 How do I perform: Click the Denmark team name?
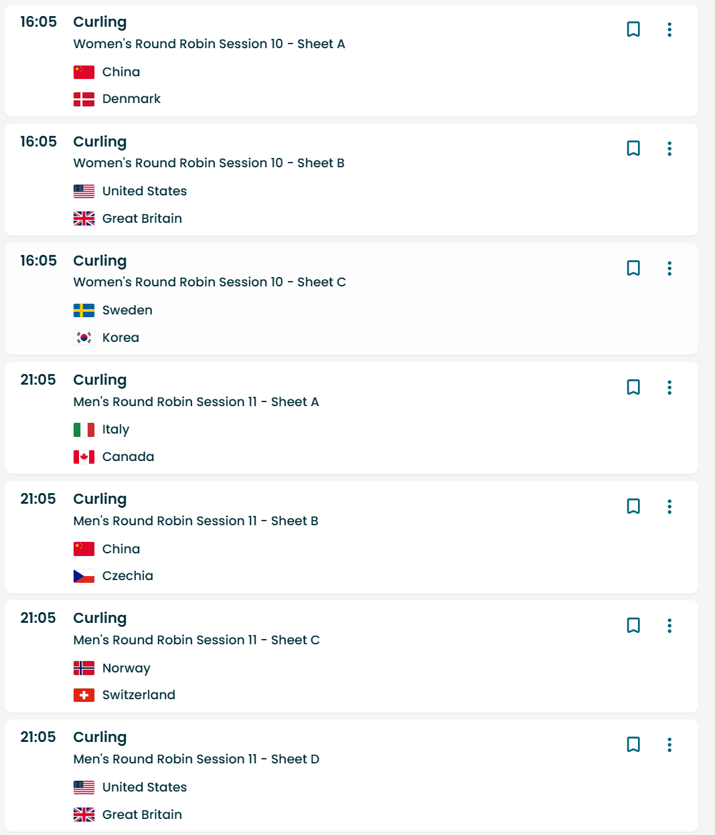click(x=131, y=99)
